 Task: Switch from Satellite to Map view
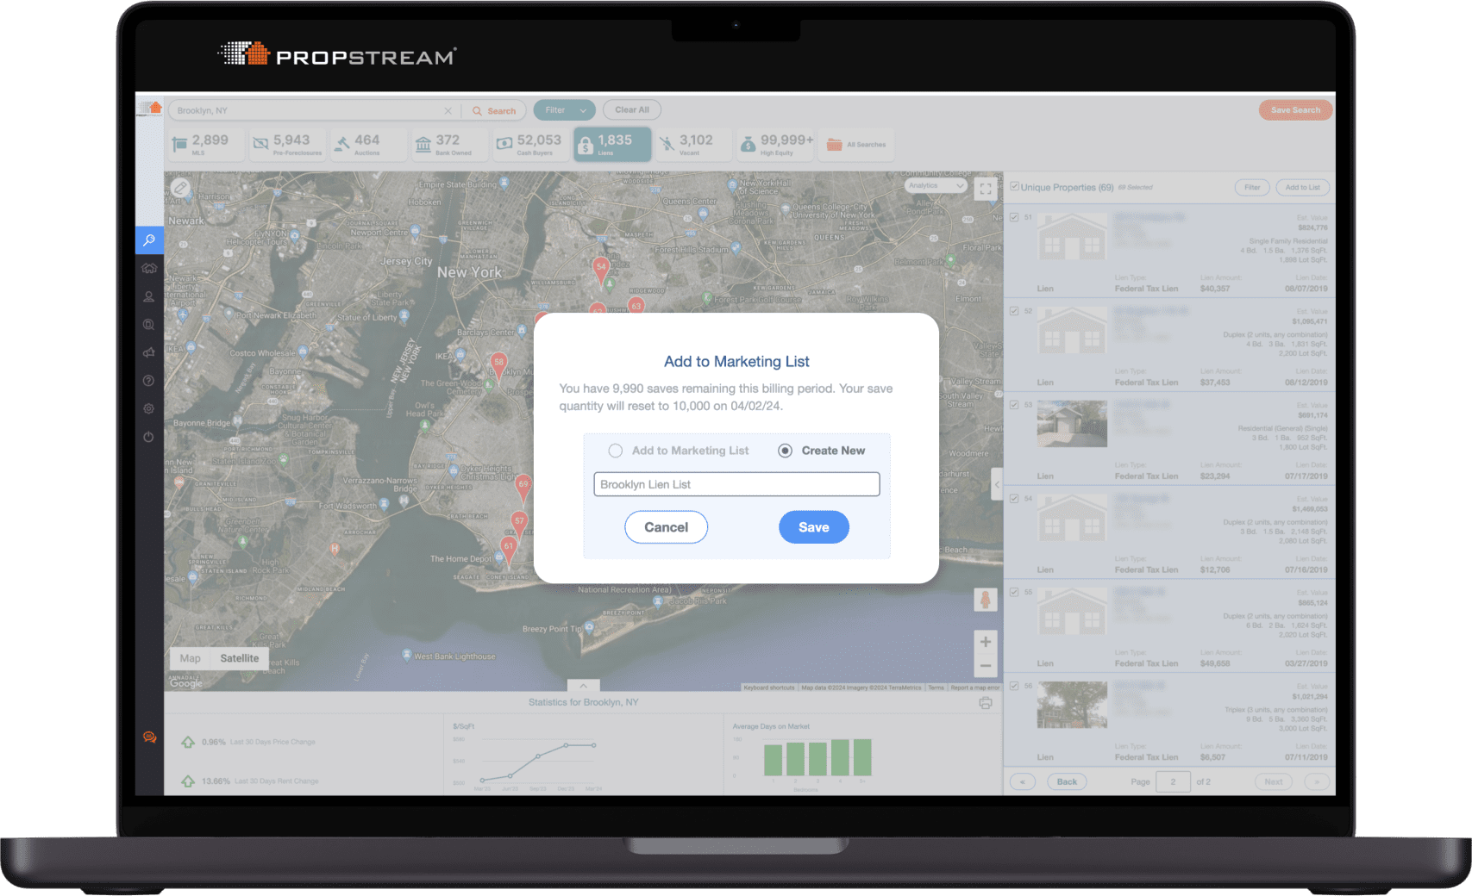click(x=189, y=657)
